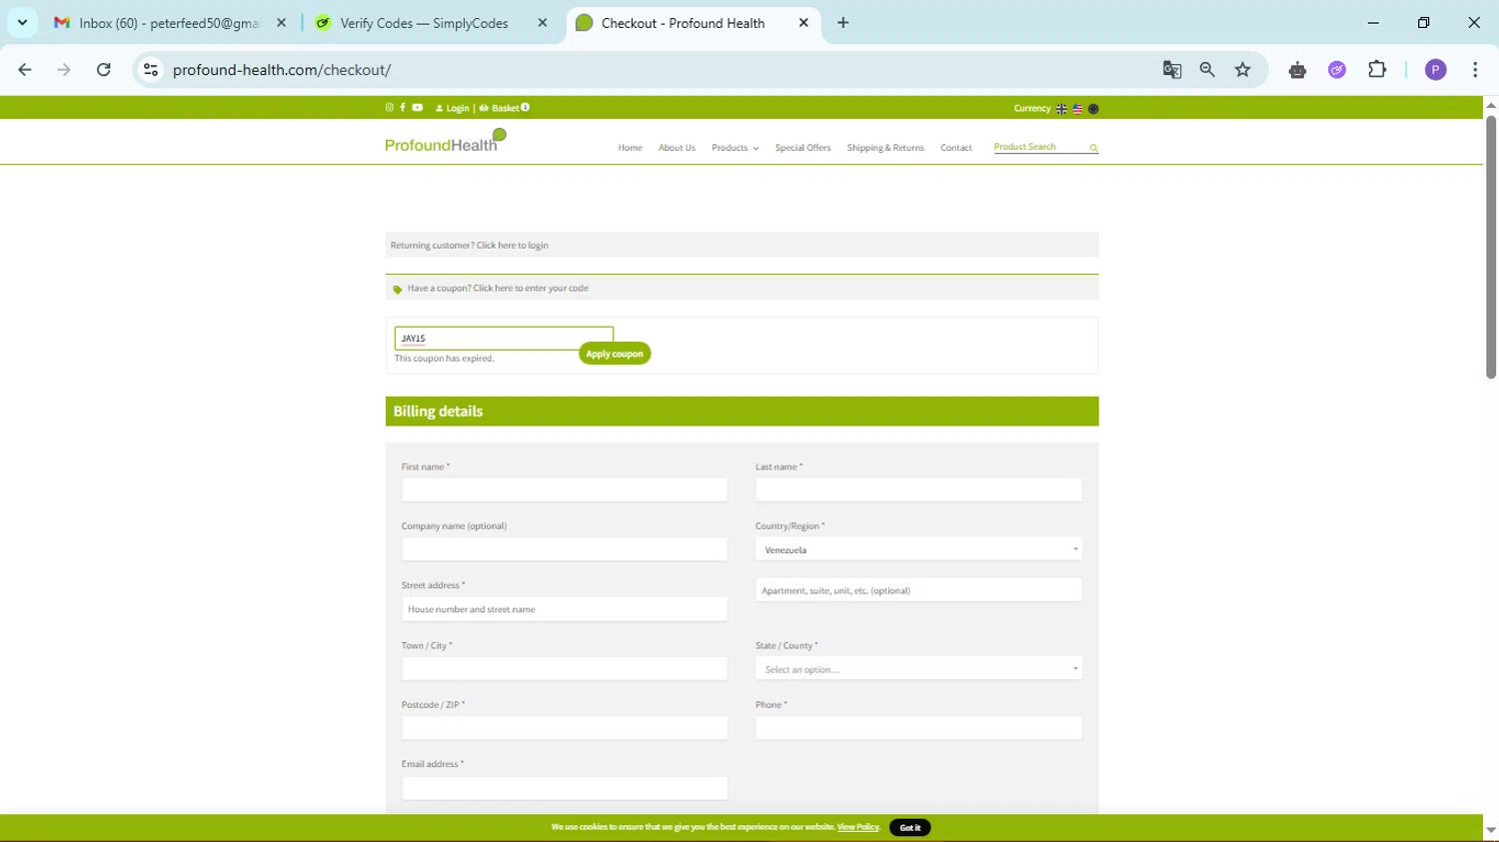Reload the checkout page

pos(104,70)
